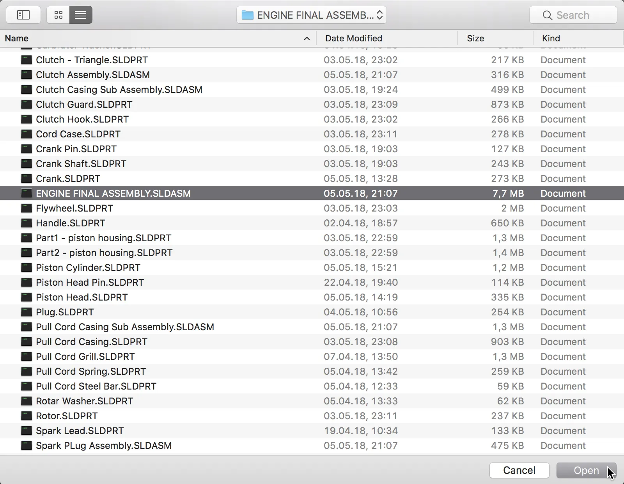Select Piston Head.SLDPRT file icon
This screenshot has width=624, height=484.
(x=26, y=297)
